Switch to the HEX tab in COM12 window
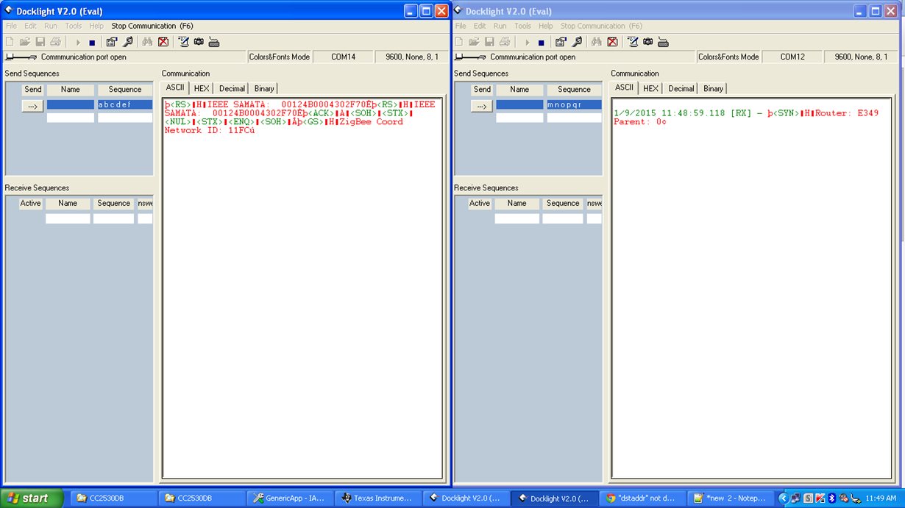 click(x=650, y=88)
